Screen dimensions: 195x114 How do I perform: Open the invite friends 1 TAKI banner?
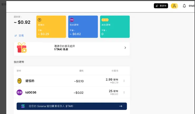tap(72, 49)
